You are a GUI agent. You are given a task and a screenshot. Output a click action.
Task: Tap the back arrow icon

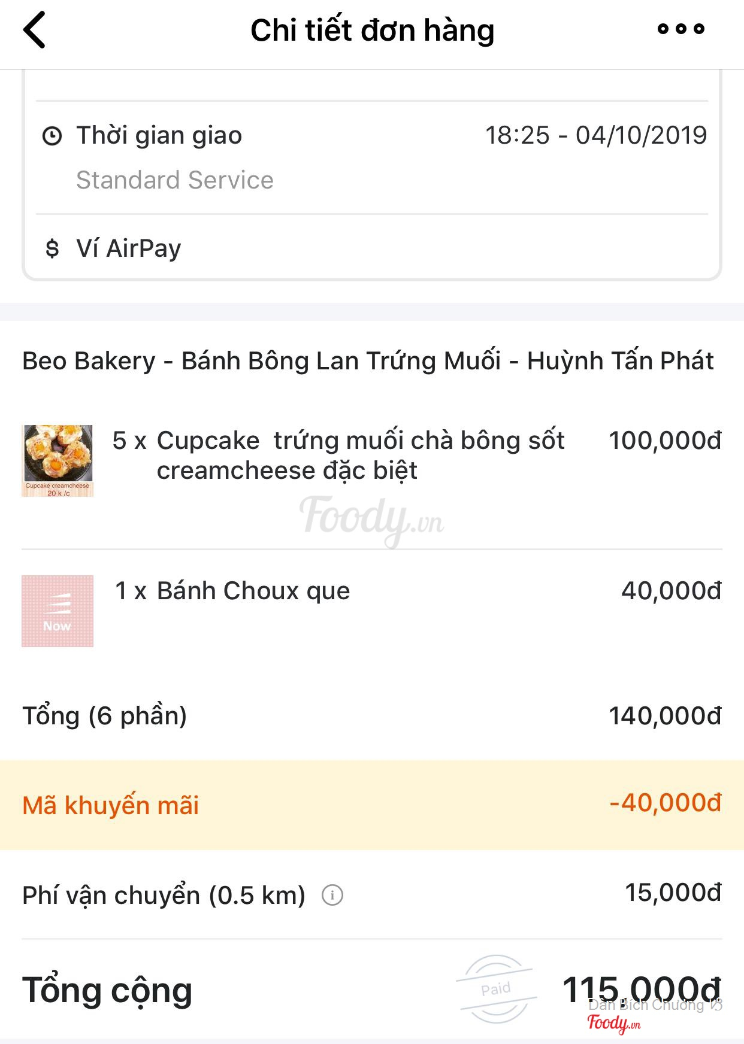click(x=35, y=30)
